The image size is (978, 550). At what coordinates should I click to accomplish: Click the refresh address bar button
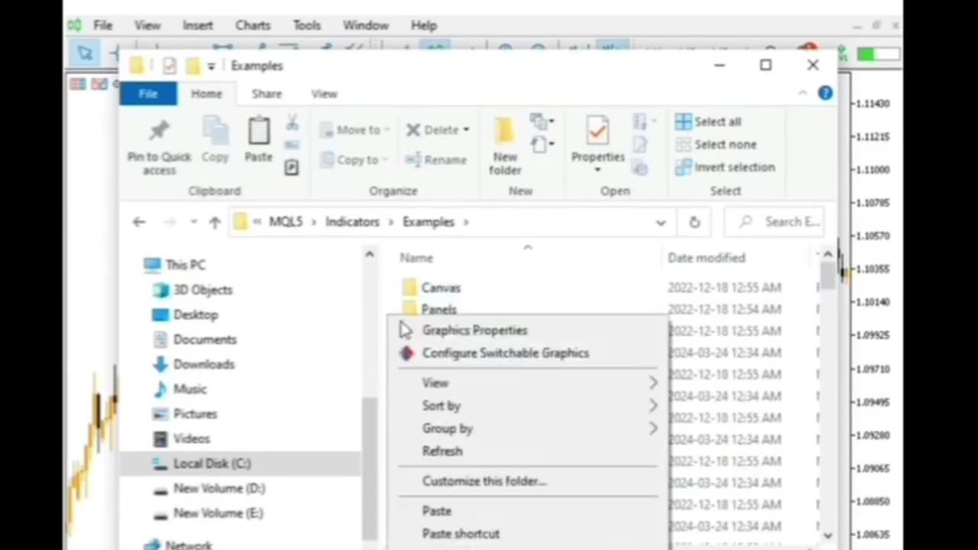(694, 222)
